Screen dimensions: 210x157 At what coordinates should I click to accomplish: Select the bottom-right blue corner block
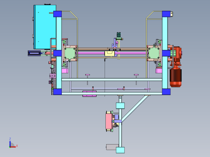point(166,92)
